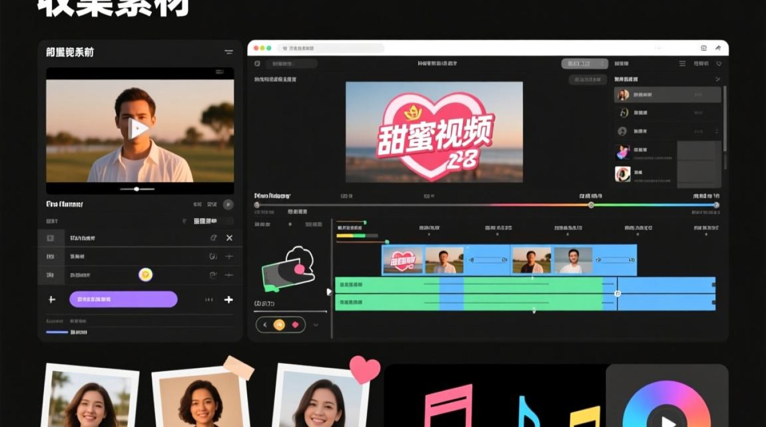
Task: Click the address field in the editor window title bar
Action: pyautogui.click(x=331, y=48)
